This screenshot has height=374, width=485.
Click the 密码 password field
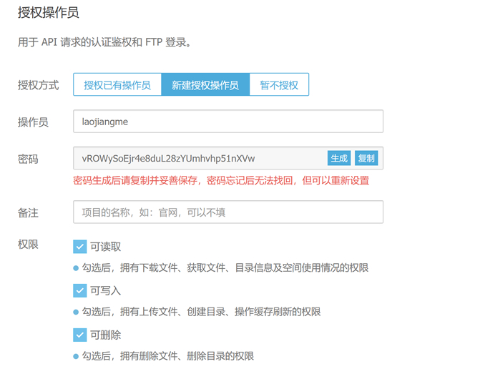coord(200,158)
